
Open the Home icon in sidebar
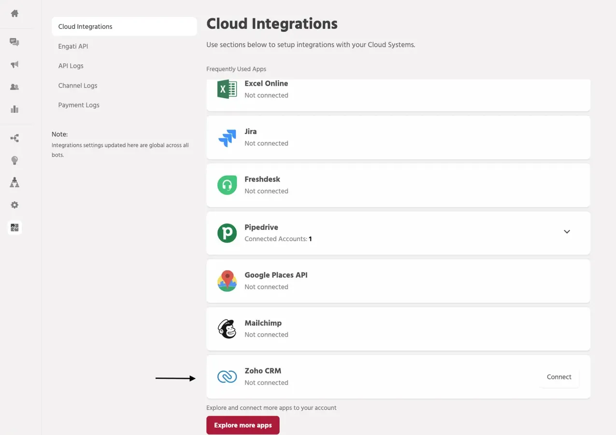[14, 14]
